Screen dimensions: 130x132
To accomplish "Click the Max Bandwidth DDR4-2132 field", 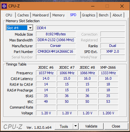I will [x=56, y=40].
